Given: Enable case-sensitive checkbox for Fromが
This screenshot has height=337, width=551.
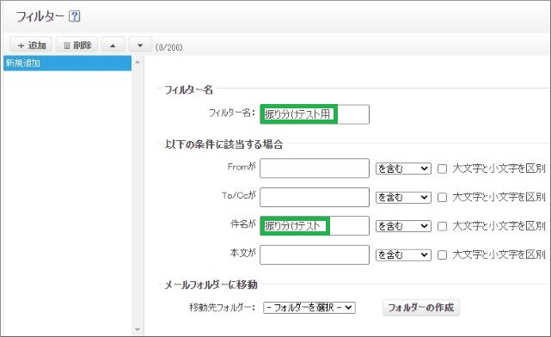Looking at the screenshot, I should [442, 169].
